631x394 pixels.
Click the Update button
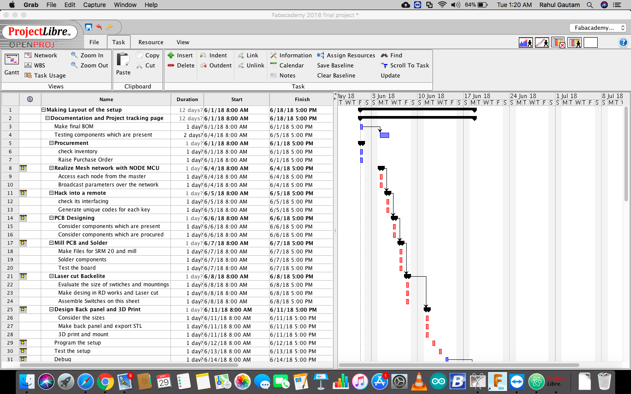pos(390,76)
